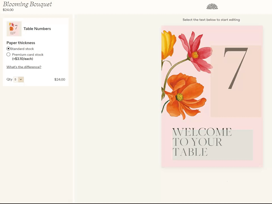Open the Qty dropdown arrow
Image resolution: width=272 pixels, height=204 pixels.
[21, 79]
